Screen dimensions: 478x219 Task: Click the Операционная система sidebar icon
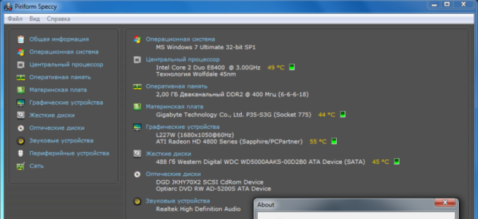20,52
